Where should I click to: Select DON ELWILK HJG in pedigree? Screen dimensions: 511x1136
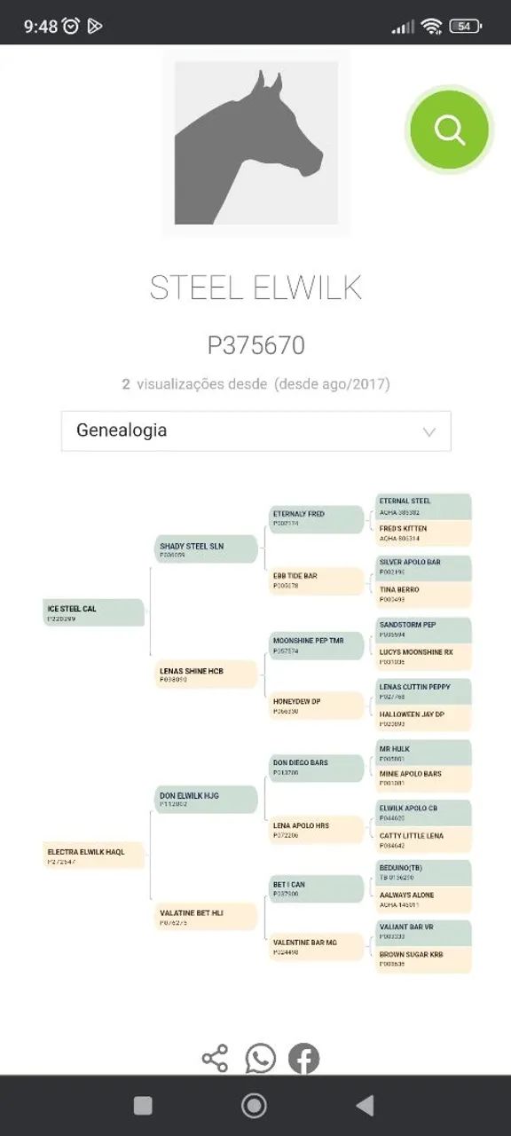(x=207, y=799)
